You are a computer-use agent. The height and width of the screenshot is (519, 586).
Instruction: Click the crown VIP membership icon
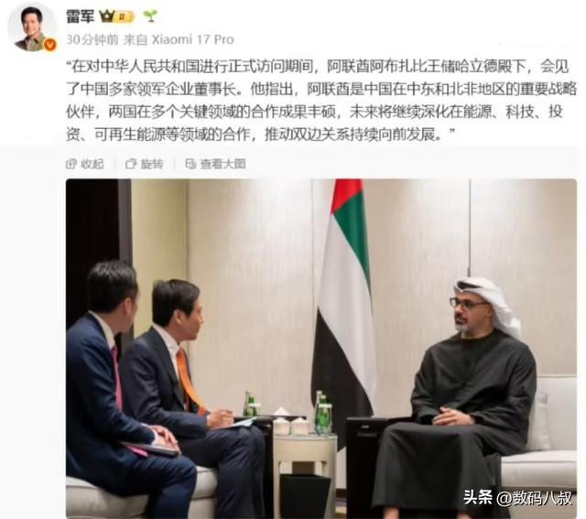point(106,16)
